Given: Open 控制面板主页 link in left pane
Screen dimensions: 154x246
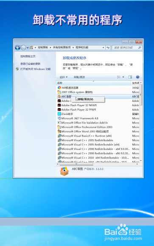Looking at the screenshot, I should pyautogui.click(x=28, y=56).
